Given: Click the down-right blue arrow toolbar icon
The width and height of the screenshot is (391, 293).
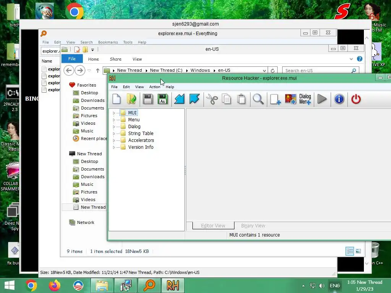Looking at the screenshot, I should pos(194,99).
